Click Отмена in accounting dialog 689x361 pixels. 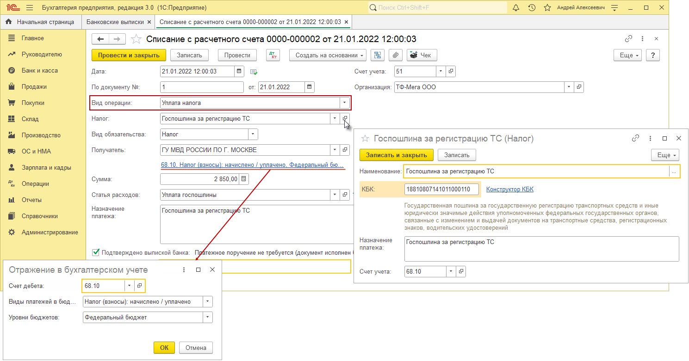tap(196, 348)
